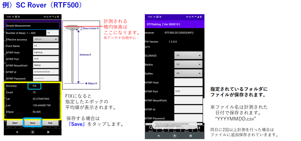Open the Effective accuracy RTK Fix dropdown

tap(46, 39)
